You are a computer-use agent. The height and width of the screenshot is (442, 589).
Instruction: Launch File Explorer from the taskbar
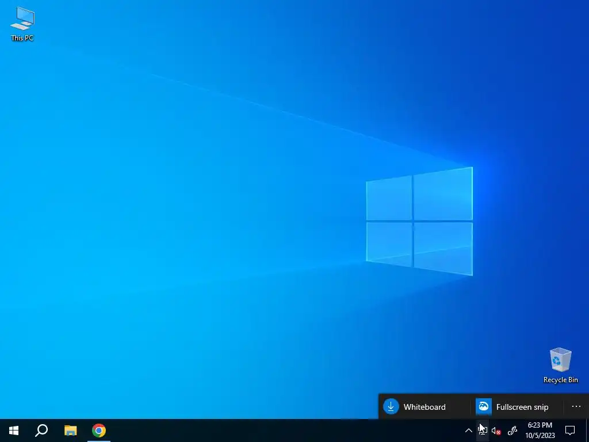click(70, 430)
